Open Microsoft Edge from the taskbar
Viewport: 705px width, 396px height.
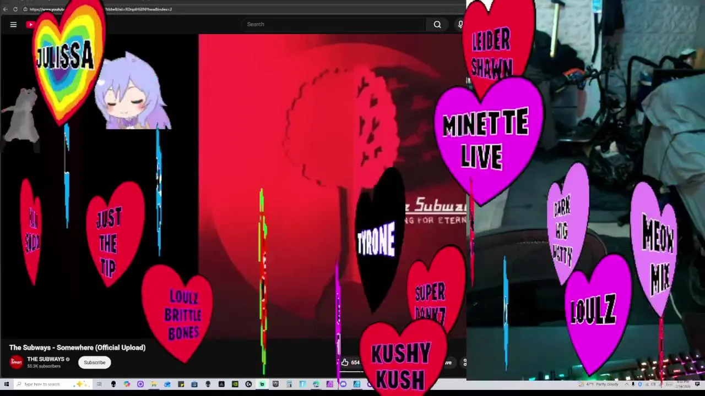tap(316, 384)
